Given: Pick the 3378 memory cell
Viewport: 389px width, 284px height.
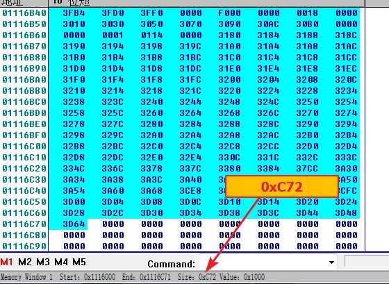Looking at the screenshot, I should click(152, 169).
